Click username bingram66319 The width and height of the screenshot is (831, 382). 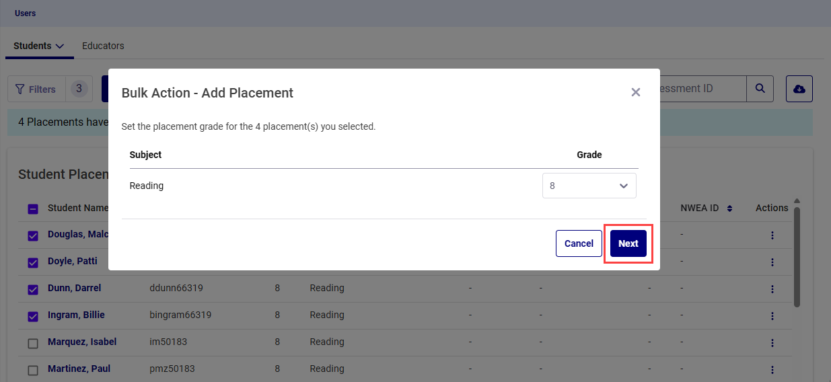[180, 315]
